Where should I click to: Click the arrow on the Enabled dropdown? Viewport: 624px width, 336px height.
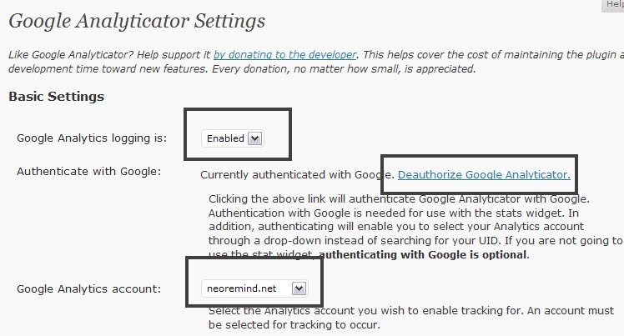click(255, 138)
